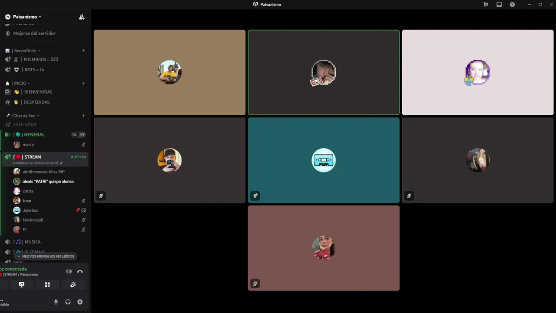Image resolution: width=556 pixels, height=313 pixels.
Task: Click the muted mic badge on bottom tile
Action: (x=255, y=283)
